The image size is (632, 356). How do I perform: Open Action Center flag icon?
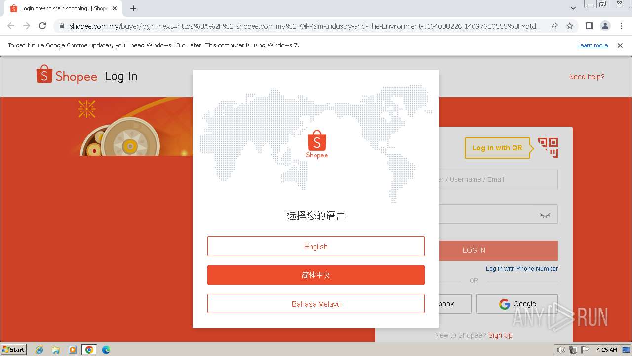[x=585, y=350]
